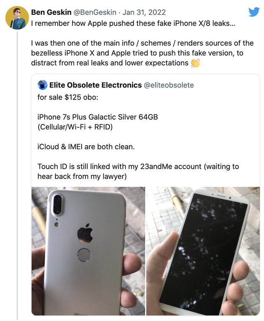The height and width of the screenshot is (321, 264).
Task: Open the photo of the iPhone front screen
Action: point(203,251)
